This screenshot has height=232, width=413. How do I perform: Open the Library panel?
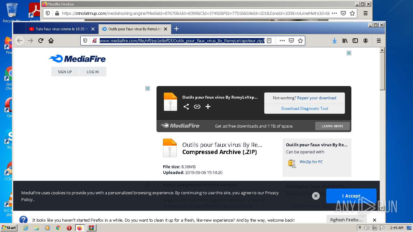point(345,41)
